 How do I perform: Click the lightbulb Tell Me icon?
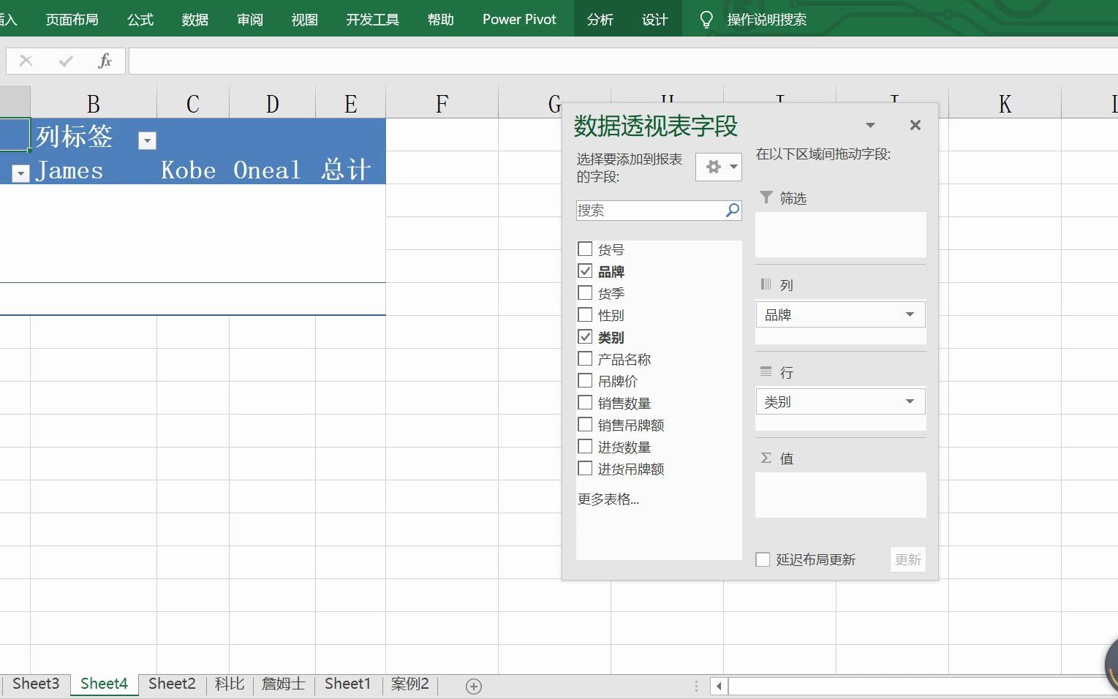coord(706,20)
